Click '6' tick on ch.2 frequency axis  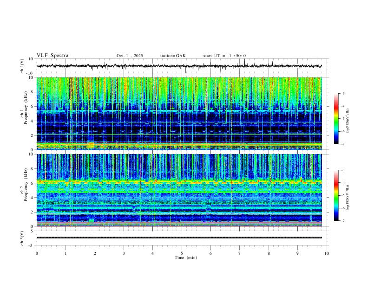(x=33, y=183)
